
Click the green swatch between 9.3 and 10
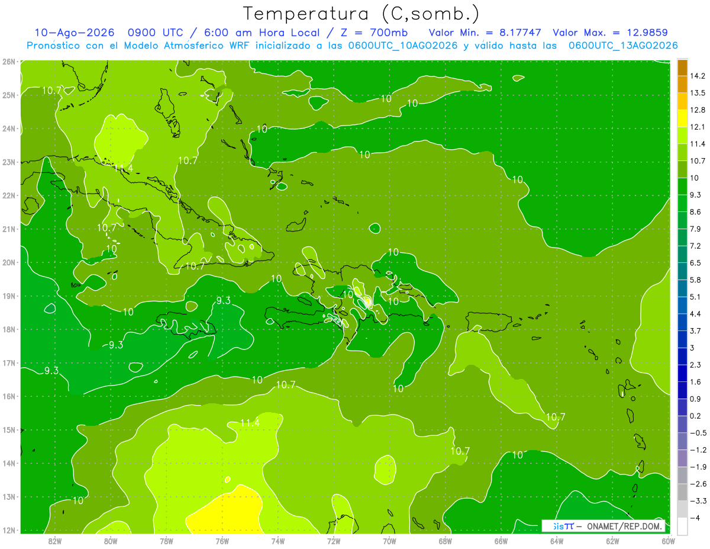pos(682,187)
